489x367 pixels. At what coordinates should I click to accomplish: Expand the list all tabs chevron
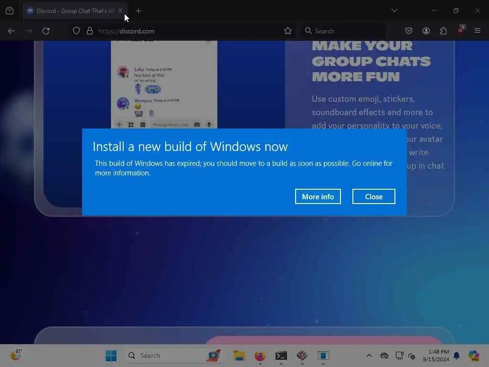coord(394,11)
